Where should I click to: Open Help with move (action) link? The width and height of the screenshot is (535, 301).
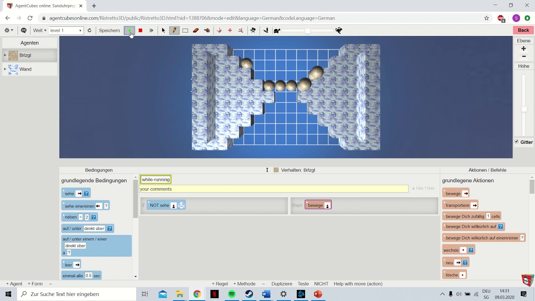[358, 284]
